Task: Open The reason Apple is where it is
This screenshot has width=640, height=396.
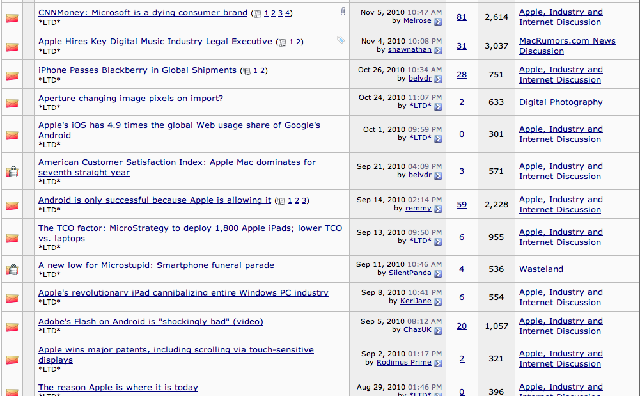Action: (x=118, y=388)
